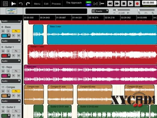The width and height of the screenshot is (157, 118).
Task: Open the Keys magenta color dropdown
Action: point(6,76)
